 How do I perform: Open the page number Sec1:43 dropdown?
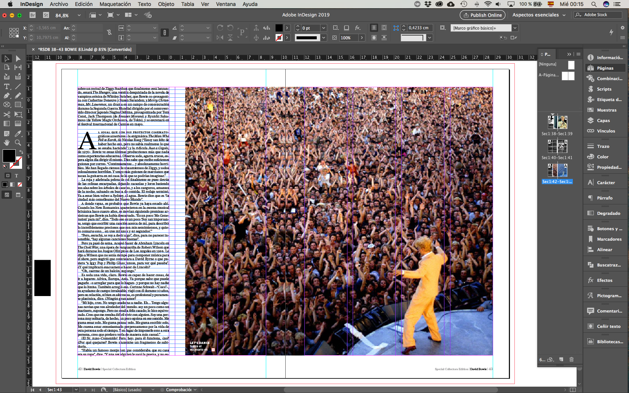point(76,390)
